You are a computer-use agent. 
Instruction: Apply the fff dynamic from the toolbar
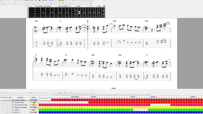click(90, 3)
